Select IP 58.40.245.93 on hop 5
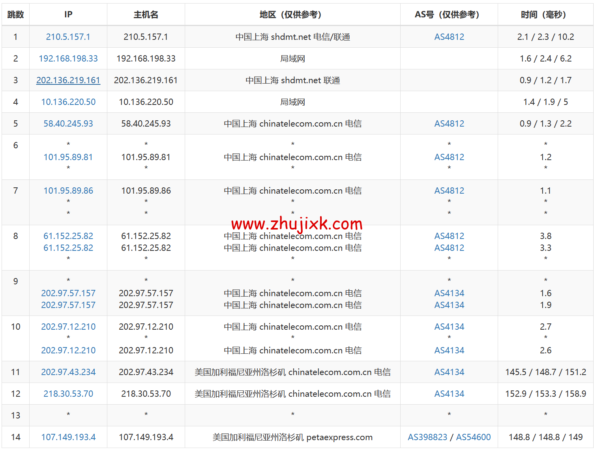 point(68,123)
